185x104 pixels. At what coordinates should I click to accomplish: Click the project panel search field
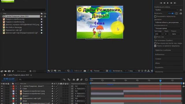[x=24, y=10]
